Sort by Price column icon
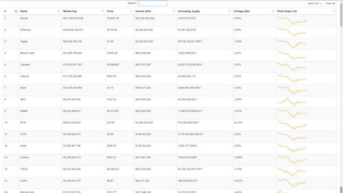The width and height of the screenshot is (343, 193). coord(131,11)
